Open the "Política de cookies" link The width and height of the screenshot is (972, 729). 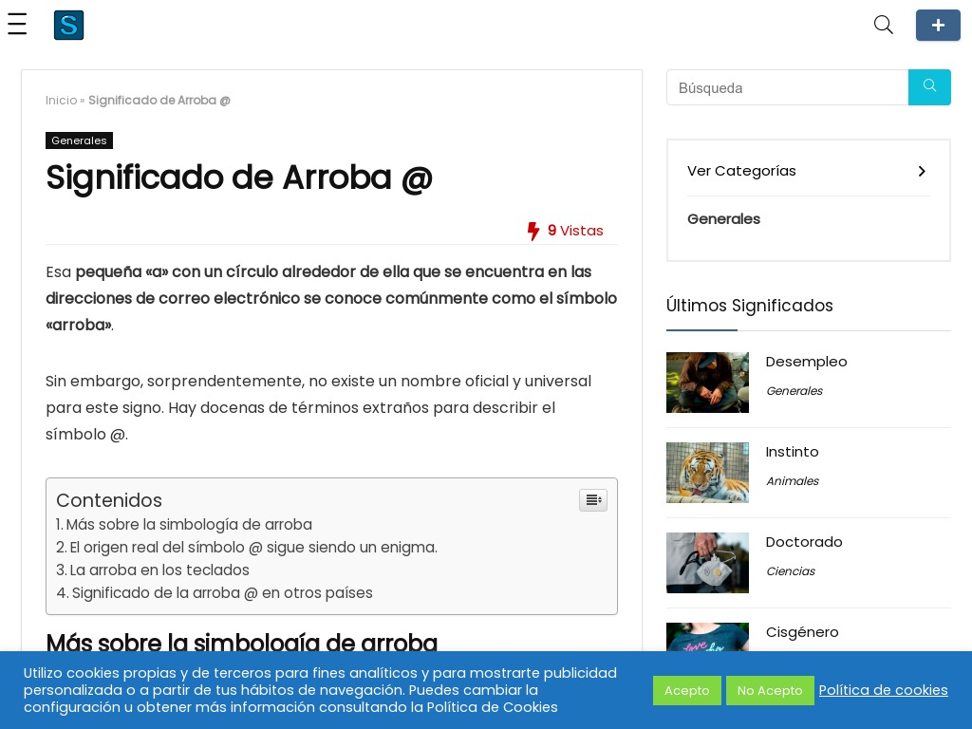(x=884, y=690)
